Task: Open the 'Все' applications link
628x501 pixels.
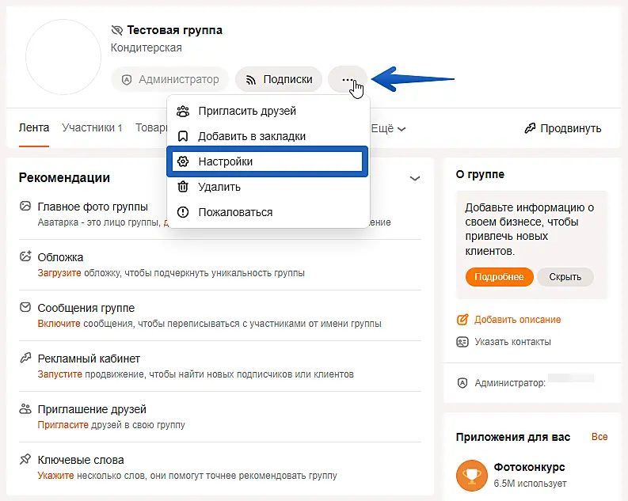Action: (x=599, y=437)
